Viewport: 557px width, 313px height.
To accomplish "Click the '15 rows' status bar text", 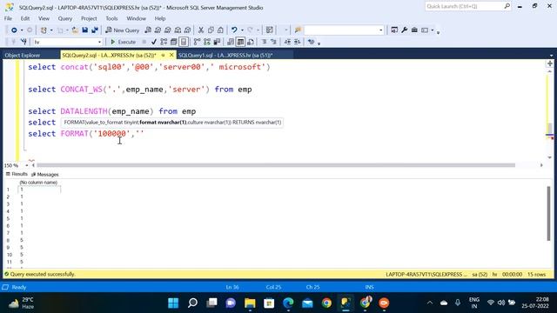I will click(x=536, y=275).
